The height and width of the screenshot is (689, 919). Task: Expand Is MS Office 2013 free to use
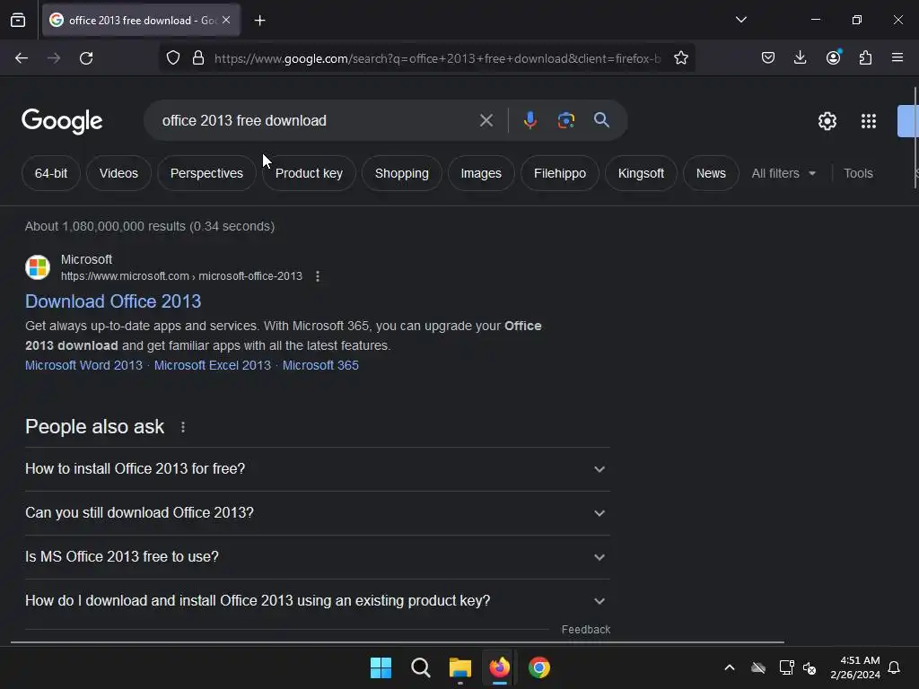click(317, 557)
